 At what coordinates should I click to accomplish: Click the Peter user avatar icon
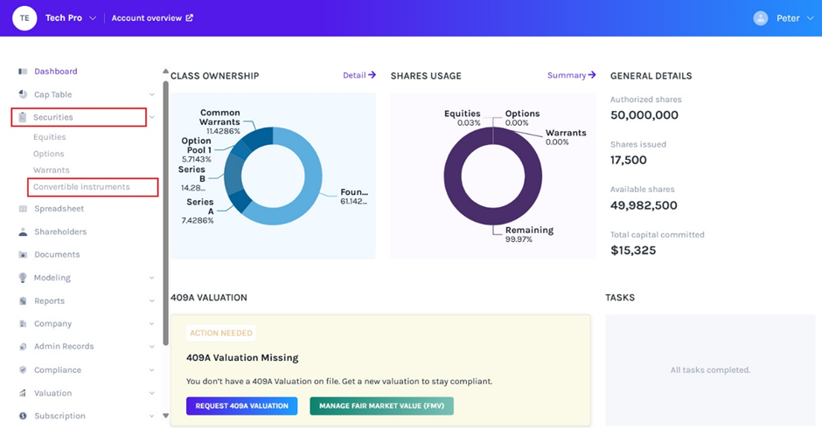tap(761, 18)
